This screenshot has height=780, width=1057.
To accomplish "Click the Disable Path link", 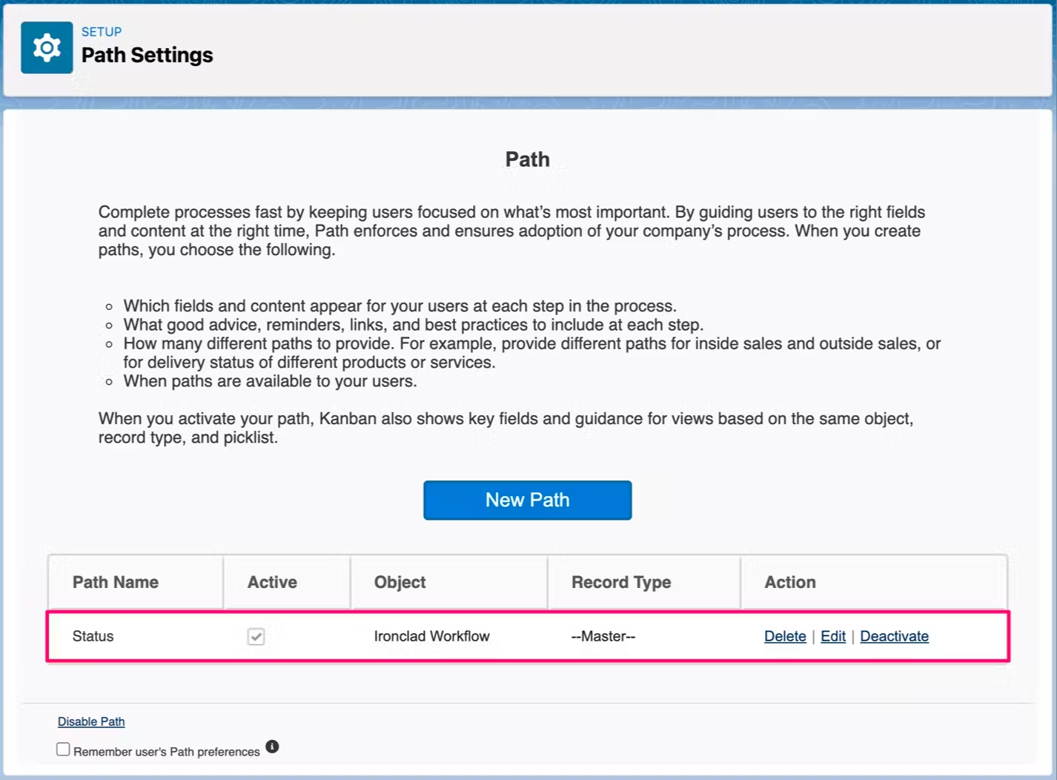I will [91, 721].
